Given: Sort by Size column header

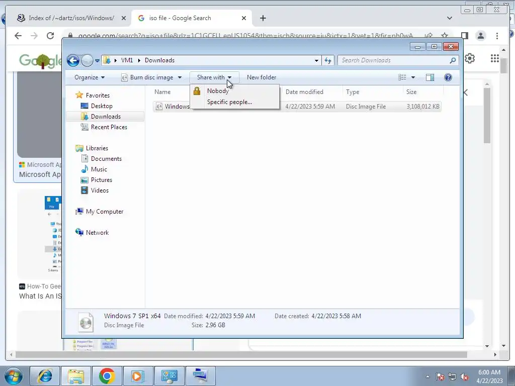Looking at the screenshot, I should tap(411, 92).
